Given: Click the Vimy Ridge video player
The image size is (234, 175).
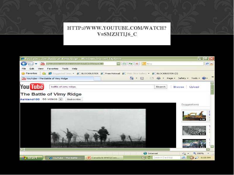Looking at the screenshot, I should [98, 125].
